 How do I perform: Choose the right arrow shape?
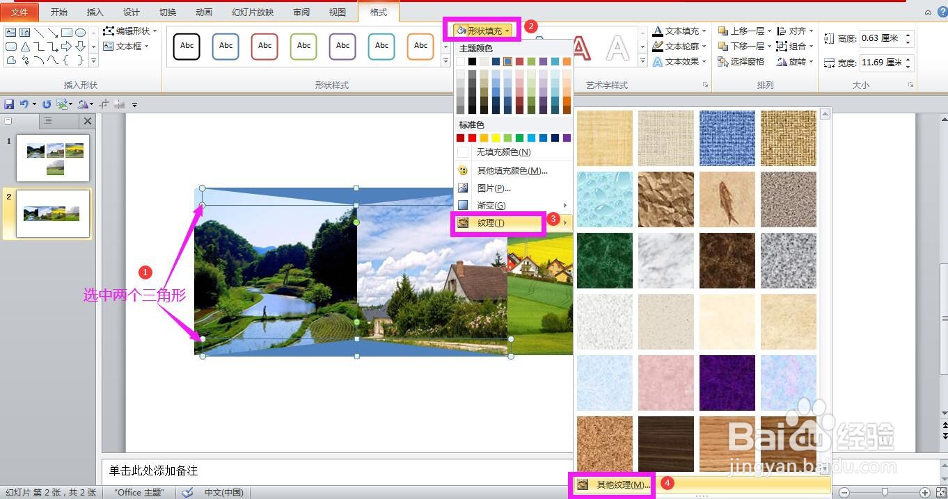point(66,46)
